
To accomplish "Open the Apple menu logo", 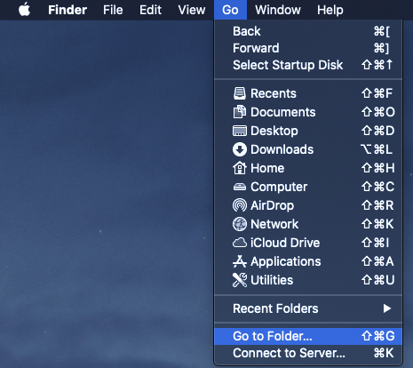I will click(x=24, y=9).
